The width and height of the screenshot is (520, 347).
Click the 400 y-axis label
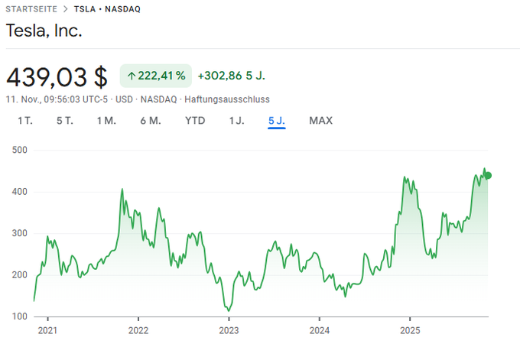tap(20, 192)
